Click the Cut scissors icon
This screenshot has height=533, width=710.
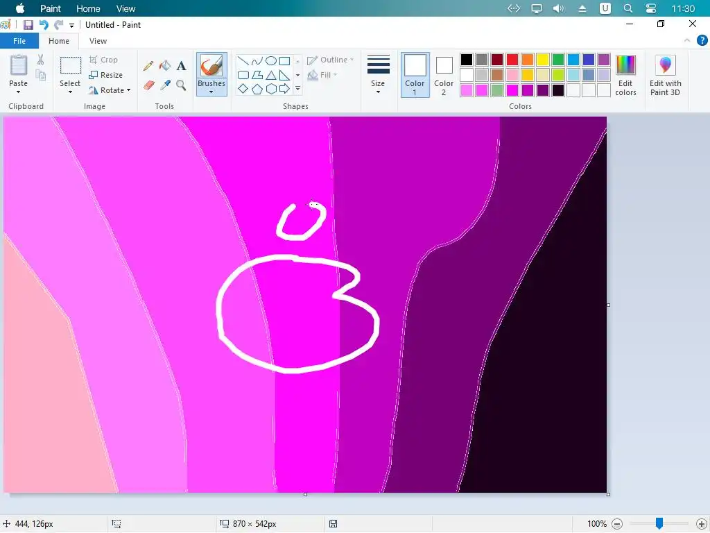[x=40, y=60]
